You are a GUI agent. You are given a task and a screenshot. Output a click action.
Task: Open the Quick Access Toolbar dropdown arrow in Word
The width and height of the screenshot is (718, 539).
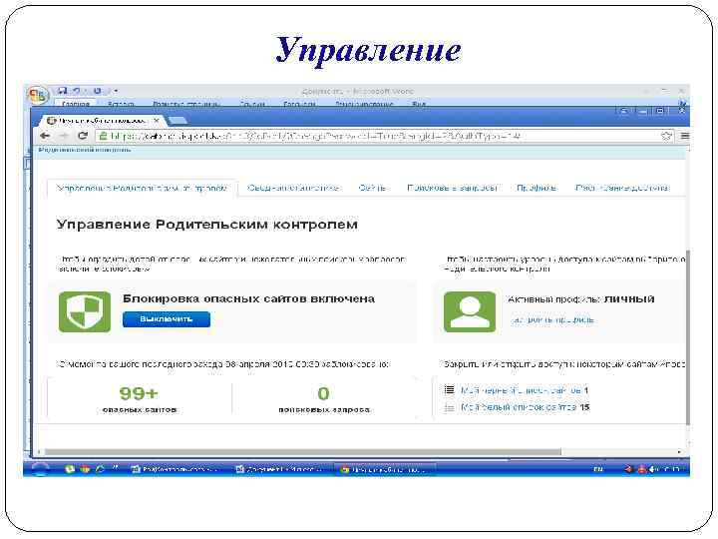(116, 91)
